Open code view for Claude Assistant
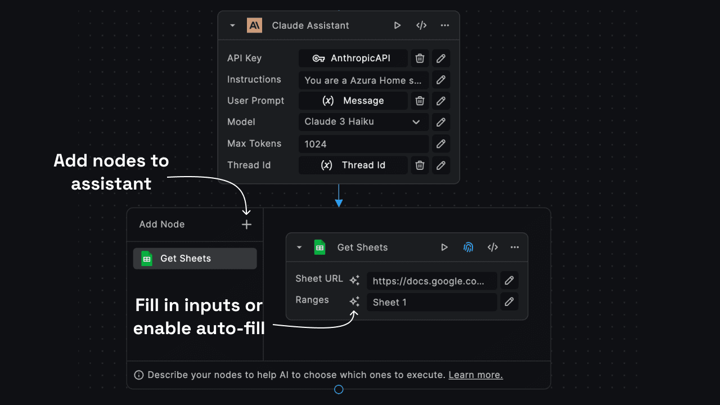 421,25
